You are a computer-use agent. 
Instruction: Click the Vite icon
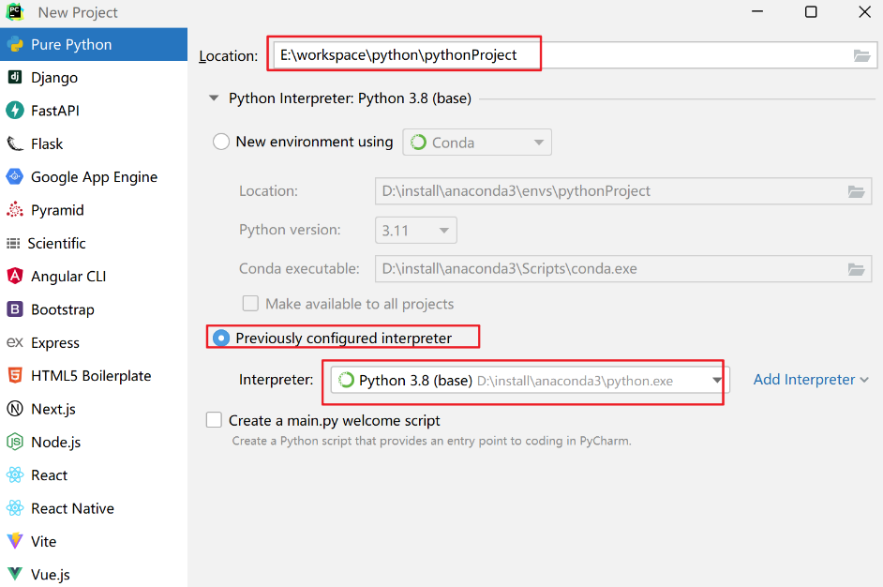tap(15, 541)
